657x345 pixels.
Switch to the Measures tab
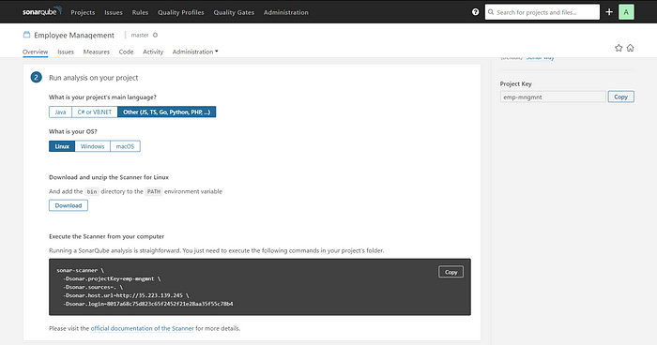(97, 52)
